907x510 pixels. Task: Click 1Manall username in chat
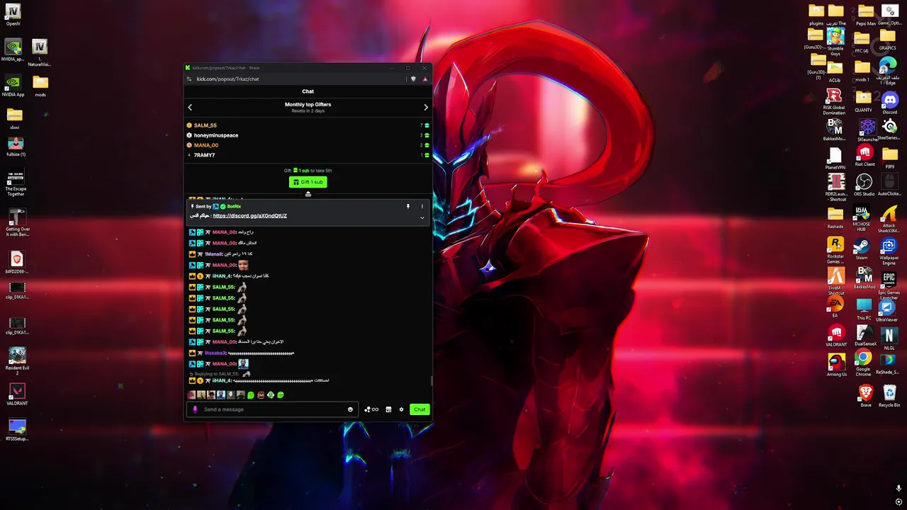[213, 254]
